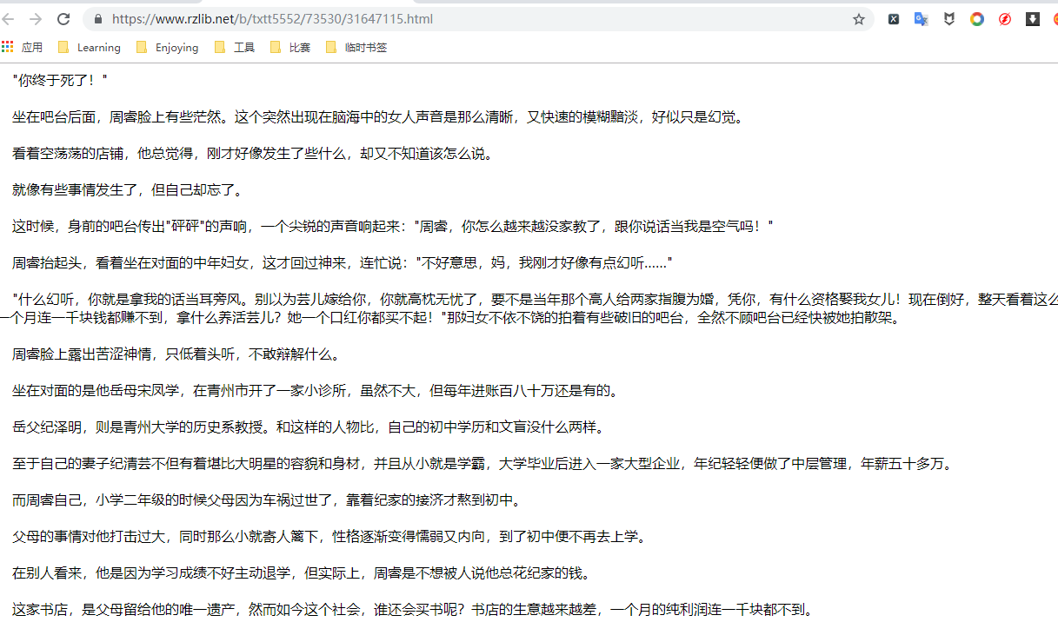
Task: Reload the current novel page
Action: [x=62, y=17]
